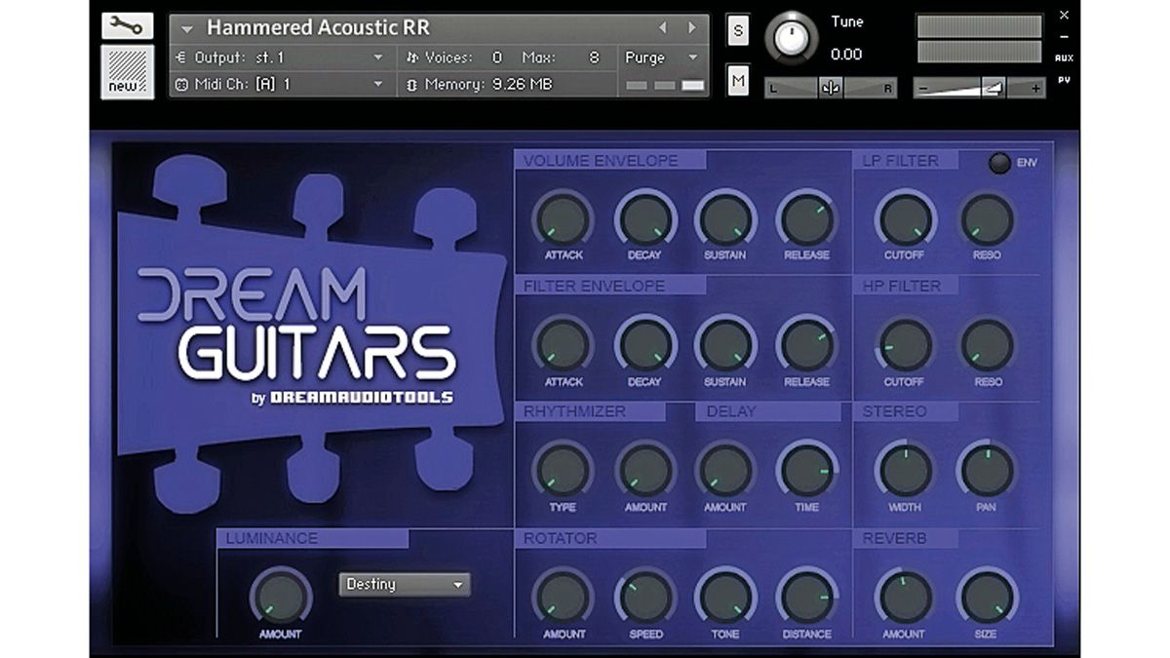This screenshot has width=1170, height=658.
Task: Click the volume slider in header
Action: (x=980, y=88)
